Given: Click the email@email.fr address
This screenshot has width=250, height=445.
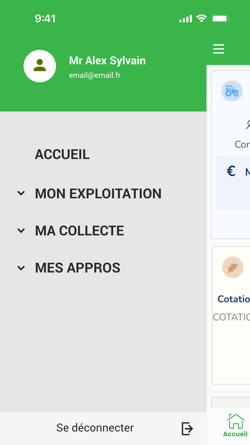Looking at the screenshot, I should 95,75.
